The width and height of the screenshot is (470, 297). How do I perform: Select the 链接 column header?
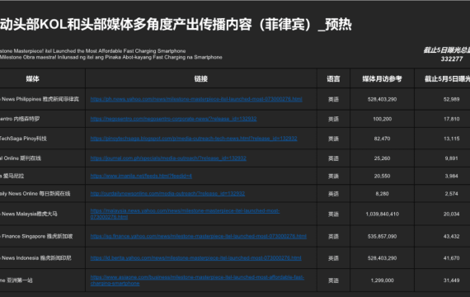(x=201, y=78)
